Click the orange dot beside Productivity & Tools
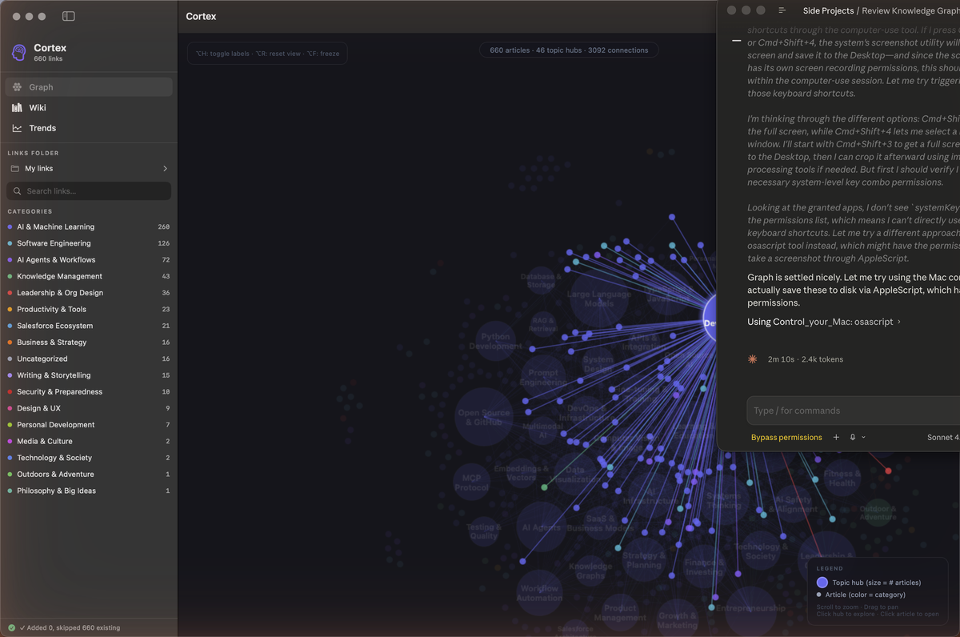960x637 pixels. point(10,309)
